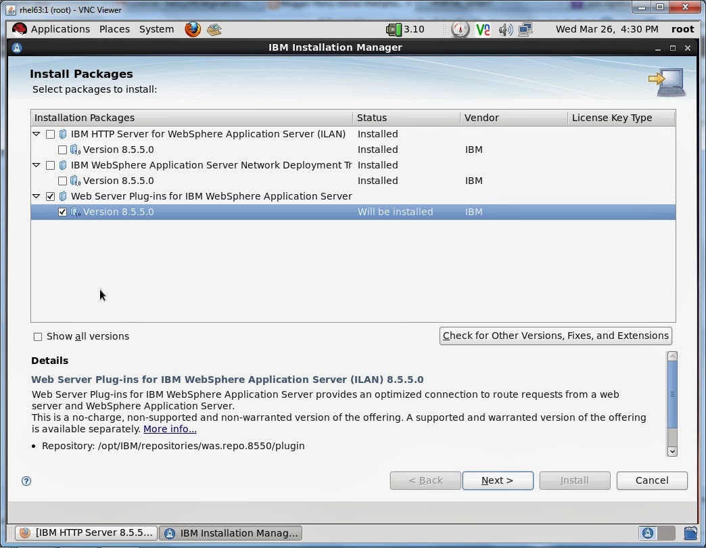Select the IBM HTTP Server taskbar entry

tap(85, 533)
